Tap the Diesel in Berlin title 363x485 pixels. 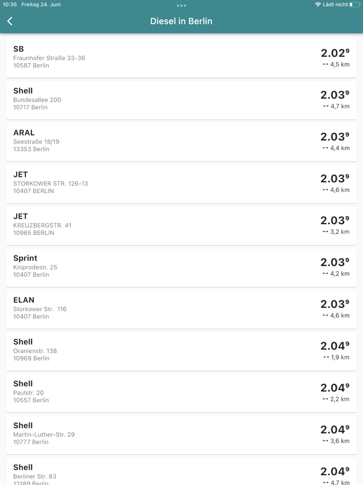pyautogui.click(x=181, y=21)
